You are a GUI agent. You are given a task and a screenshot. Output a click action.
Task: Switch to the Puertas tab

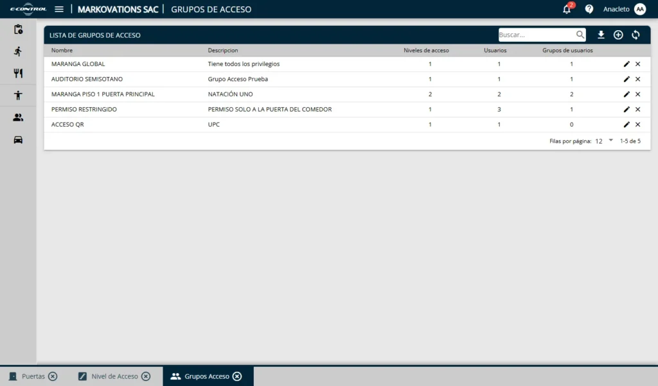pos(33,376)
